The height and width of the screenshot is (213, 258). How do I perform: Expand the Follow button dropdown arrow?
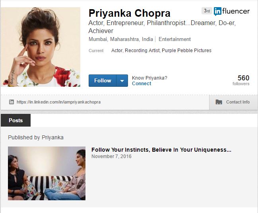pos(122,80)
